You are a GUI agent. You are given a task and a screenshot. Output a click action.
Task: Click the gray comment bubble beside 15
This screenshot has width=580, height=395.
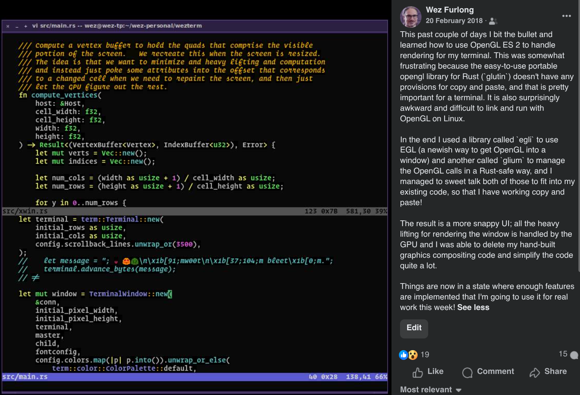coord(574,355)
